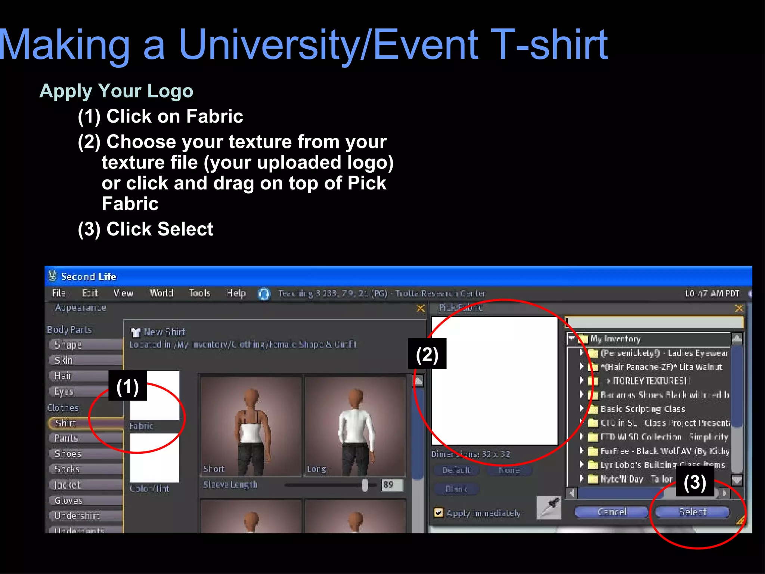Viewport: 765px width, 574px height.
Task: Click the Cancel button
Action: 611,512
